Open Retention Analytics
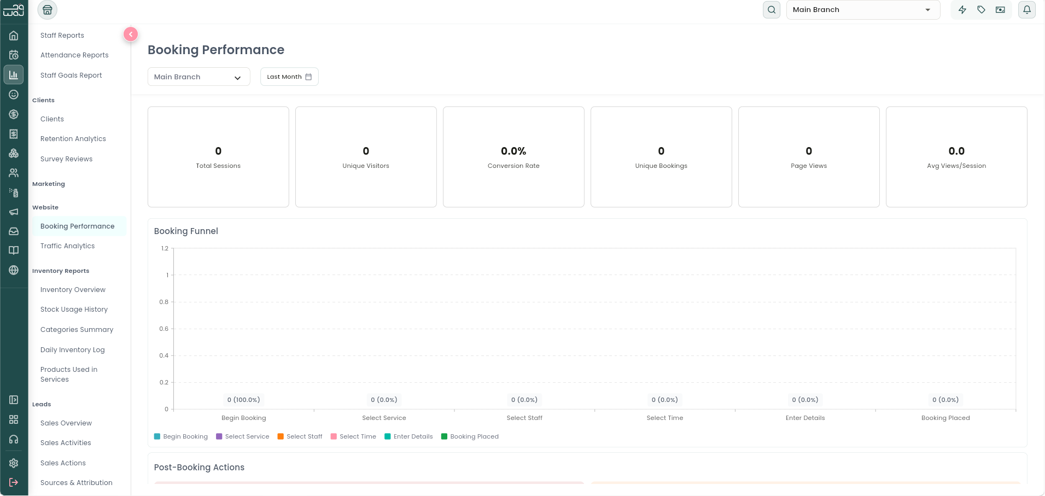 click(73, 139)
